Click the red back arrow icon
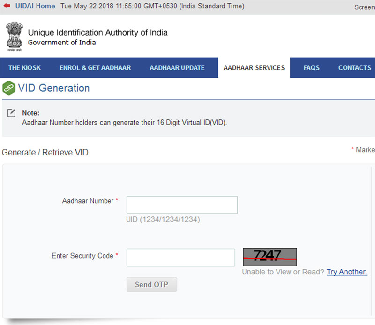The width and height of the screenshot is (375, 325). tap(7, 6)
